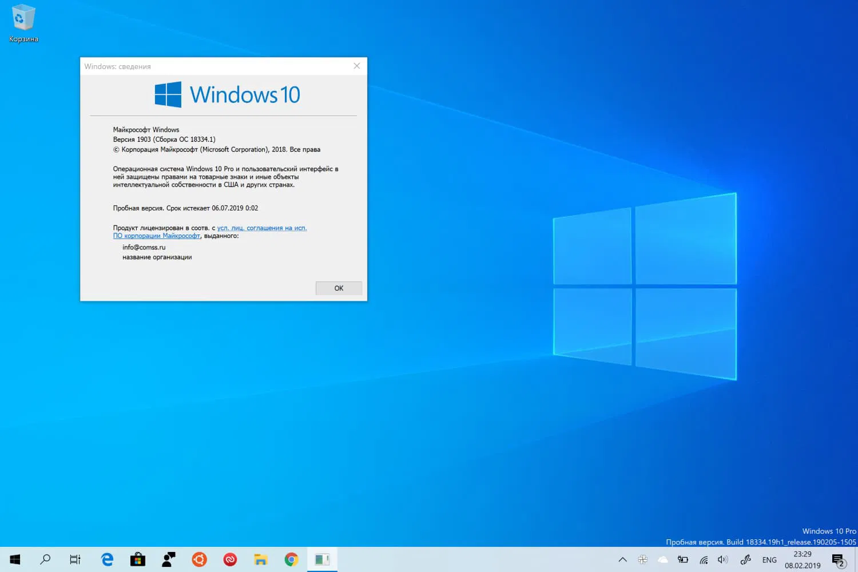
Task: Open the Wi-Fi networks flyout
Action: click(x=703, y=559)
